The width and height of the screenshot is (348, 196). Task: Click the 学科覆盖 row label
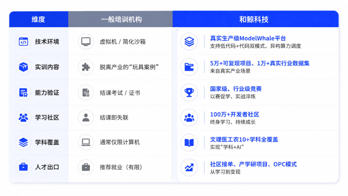click(47, 142)
